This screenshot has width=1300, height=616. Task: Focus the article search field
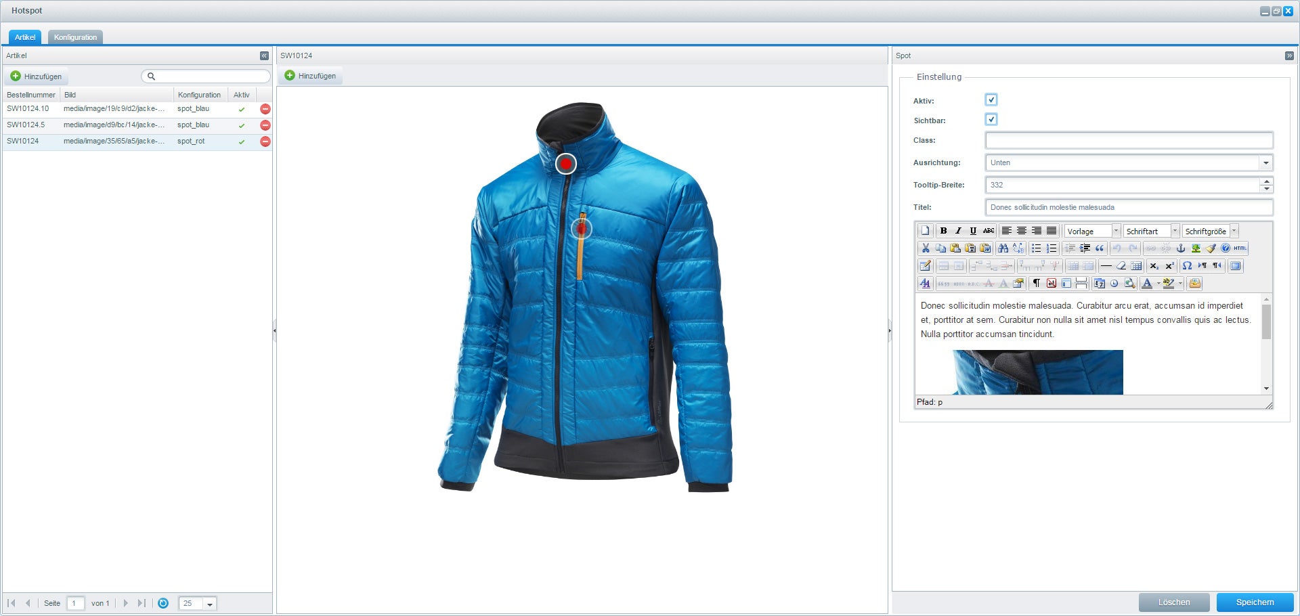click(x=206, y=76)
